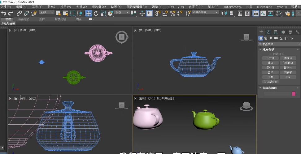Open the Curve Editor icon
Image resolution: width=301 pixels, height=154 pixels.
tap(263, 13)
